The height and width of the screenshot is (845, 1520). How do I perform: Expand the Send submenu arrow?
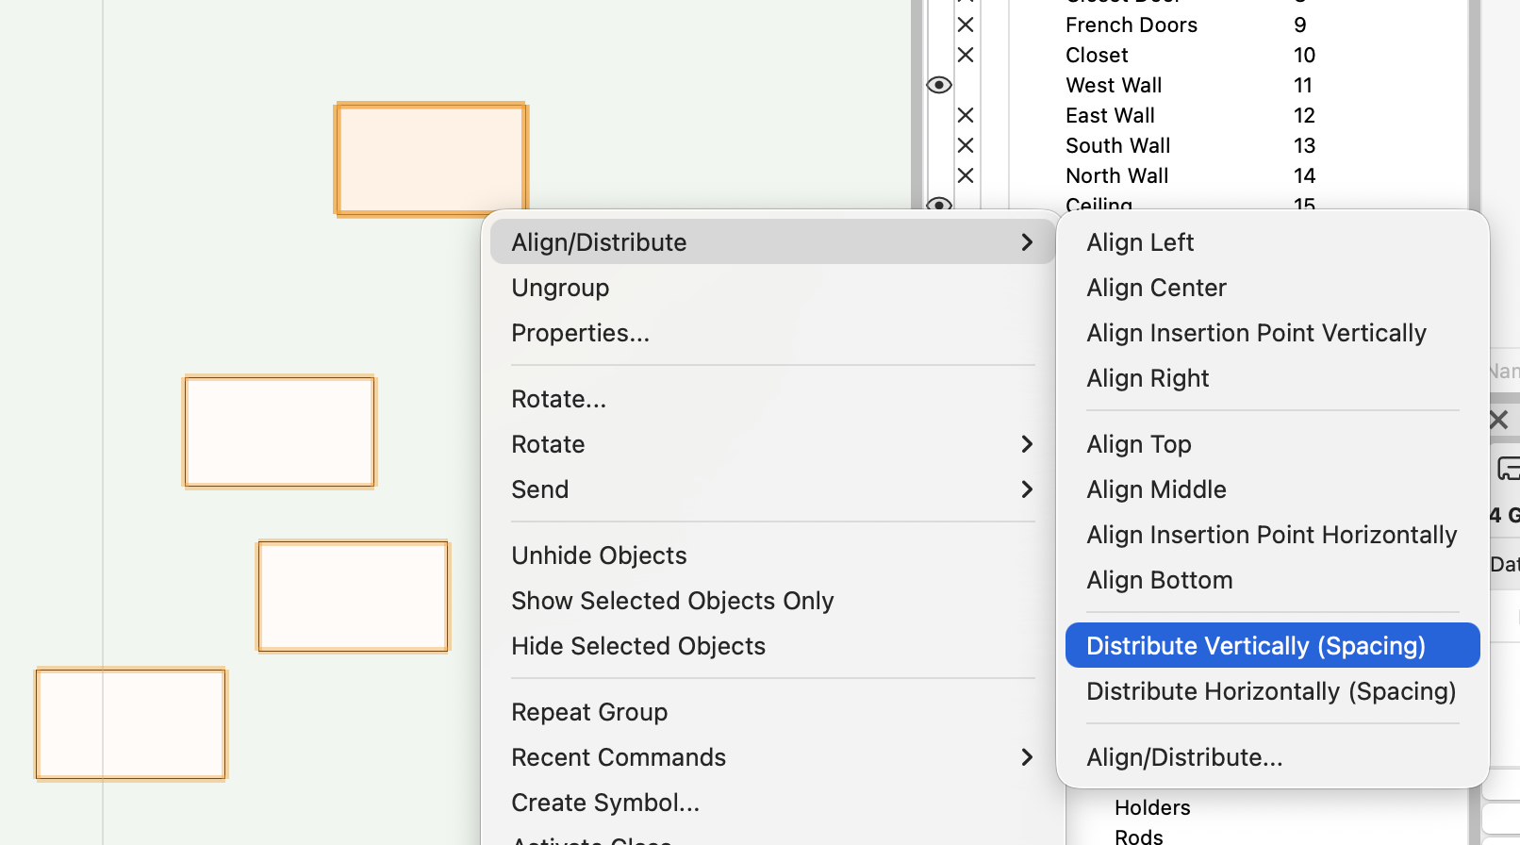(1027, 489)
